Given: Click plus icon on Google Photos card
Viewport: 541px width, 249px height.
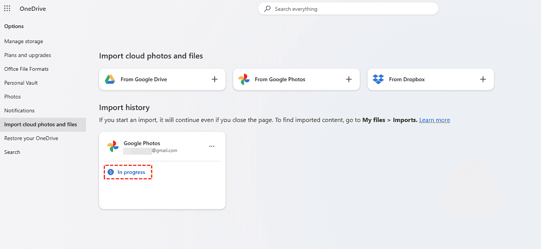Looking at the screenshot, I should pyautogui.click(x=349, y=79).
